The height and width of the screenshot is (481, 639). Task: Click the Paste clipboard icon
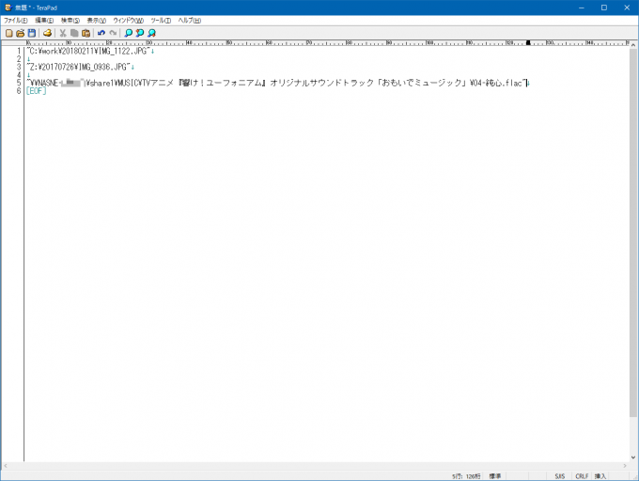click(x=86, y=33)
